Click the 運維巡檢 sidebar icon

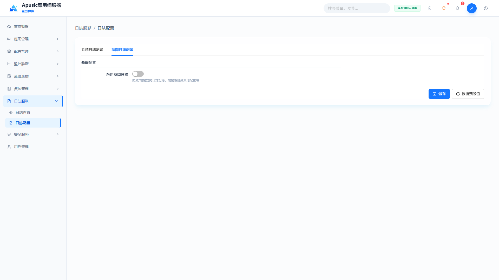coord(9,76)
